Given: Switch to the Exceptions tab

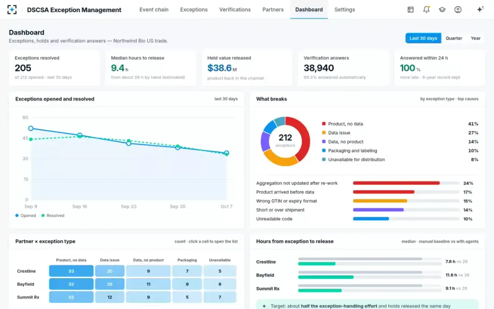Looking at the screenshot, I should pos(194,9).
